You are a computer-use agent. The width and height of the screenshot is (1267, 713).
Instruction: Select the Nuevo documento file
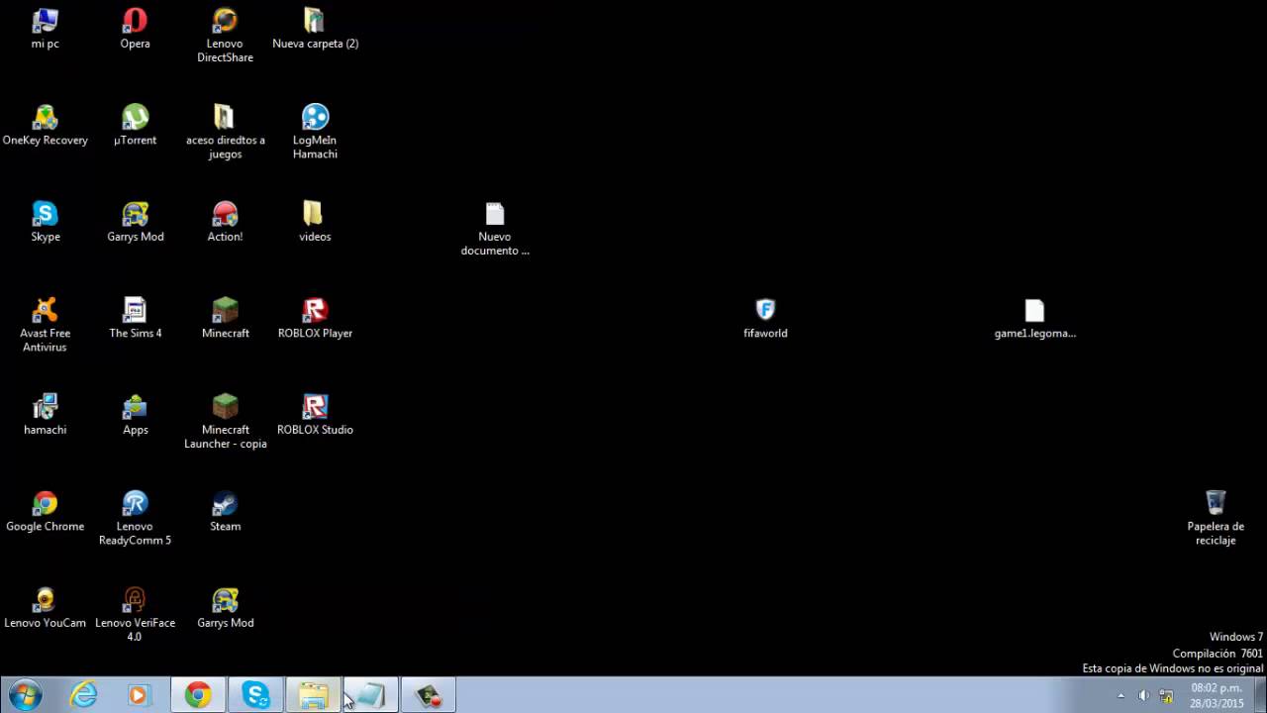[x=495, y=229]
